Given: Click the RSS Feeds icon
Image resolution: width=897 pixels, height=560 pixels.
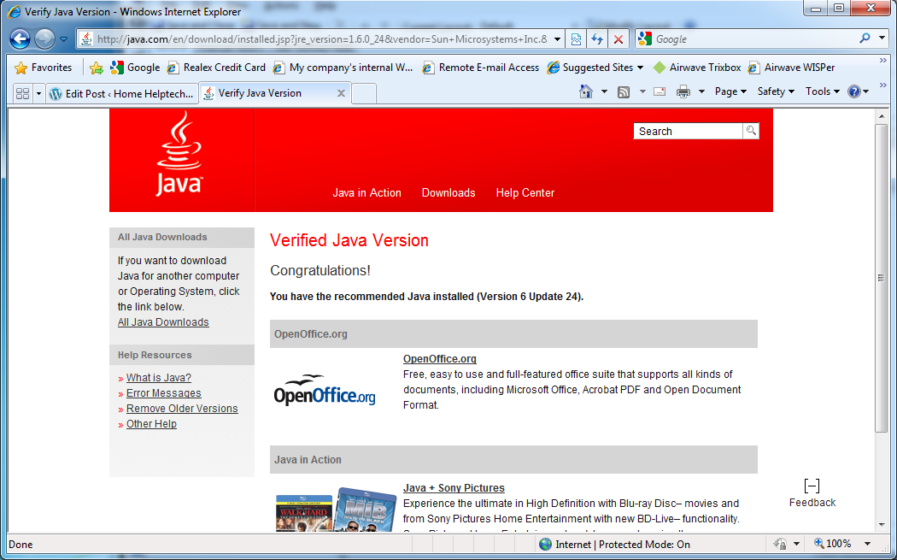Looking at the screenshot, I should coord(624,91).
